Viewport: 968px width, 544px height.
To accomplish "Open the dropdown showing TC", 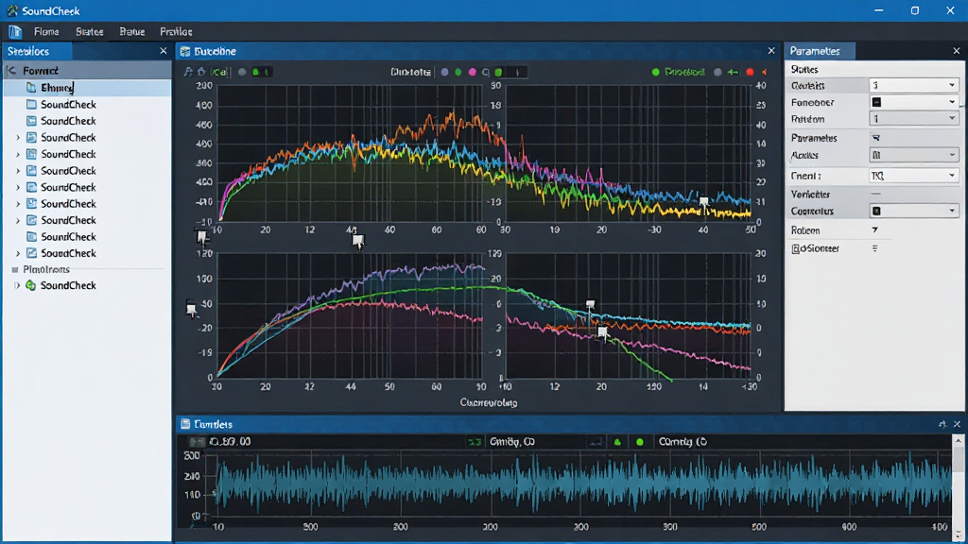I will [914, 176].
